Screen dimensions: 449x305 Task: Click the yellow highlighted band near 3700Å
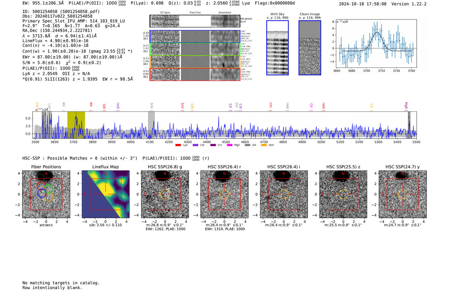[76, 125]
